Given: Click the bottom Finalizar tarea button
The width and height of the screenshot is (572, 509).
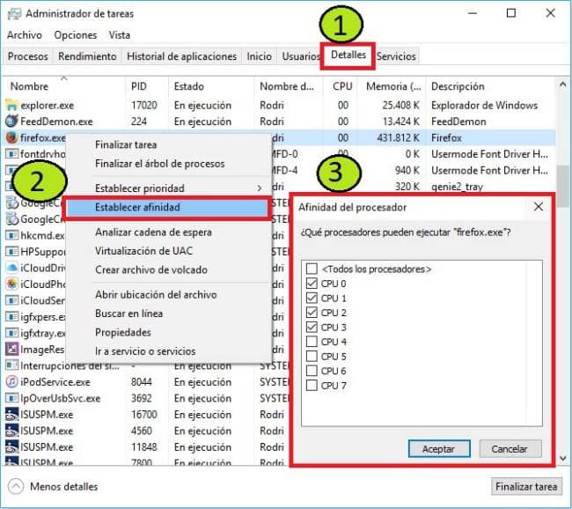Looking at the screenshot, I should pos(526,487).
